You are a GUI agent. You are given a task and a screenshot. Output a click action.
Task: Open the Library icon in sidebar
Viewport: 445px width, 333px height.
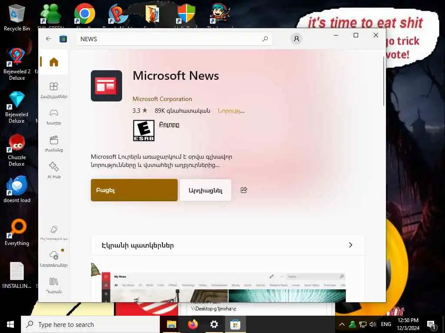pos(53,285)
